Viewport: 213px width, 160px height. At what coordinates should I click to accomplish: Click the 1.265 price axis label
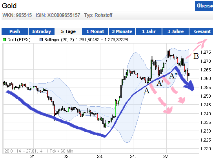[x=206, y=70]
